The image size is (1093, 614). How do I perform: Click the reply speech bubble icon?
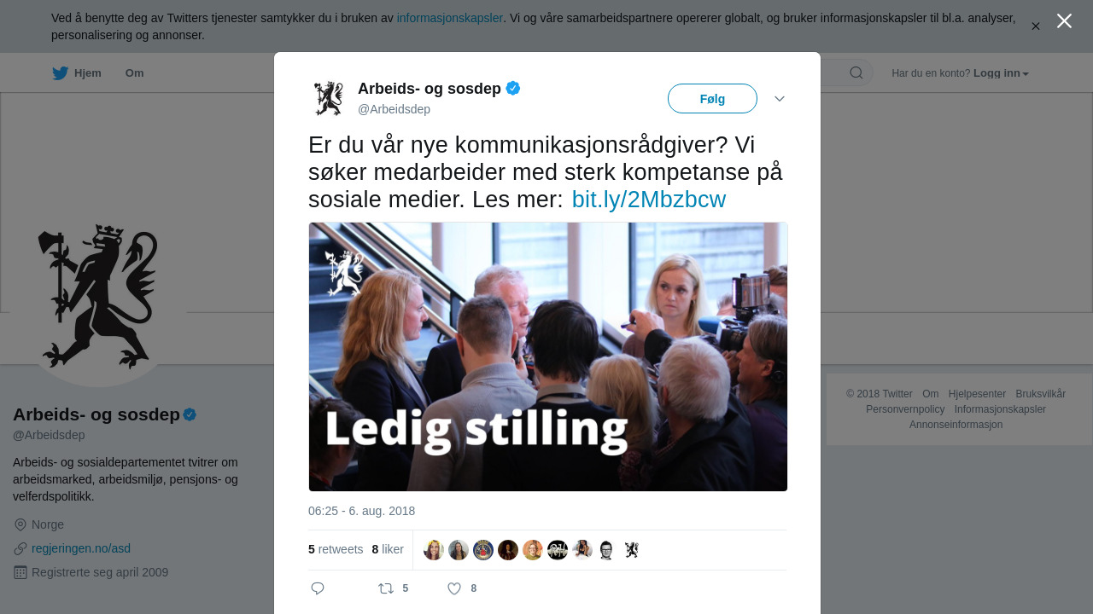[318, 588]
